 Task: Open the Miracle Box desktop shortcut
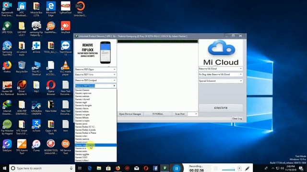(36, 9)
